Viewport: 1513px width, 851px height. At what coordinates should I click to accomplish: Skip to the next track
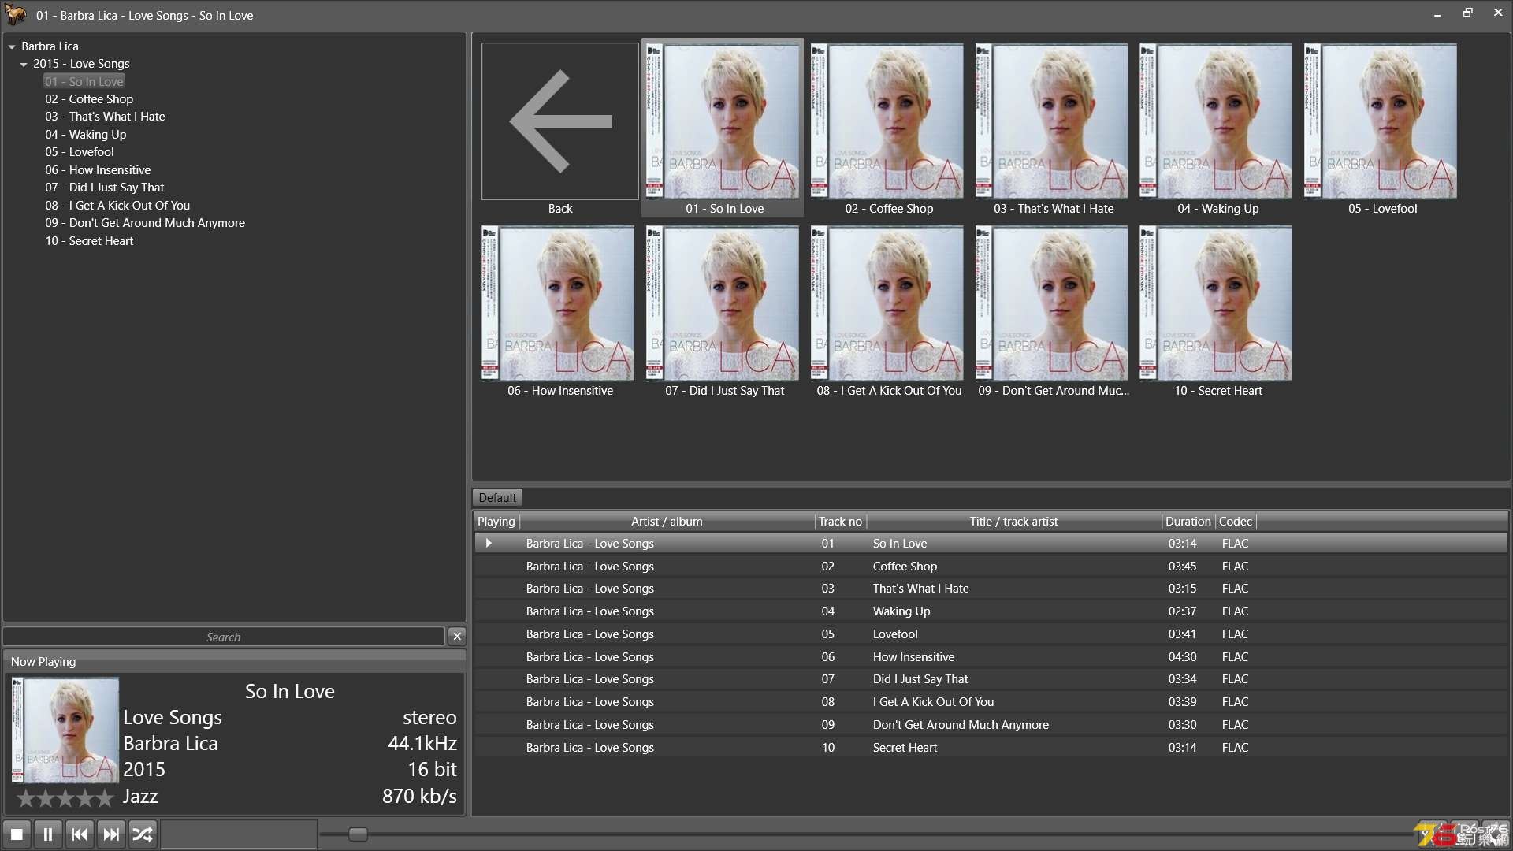coord(111,834)
